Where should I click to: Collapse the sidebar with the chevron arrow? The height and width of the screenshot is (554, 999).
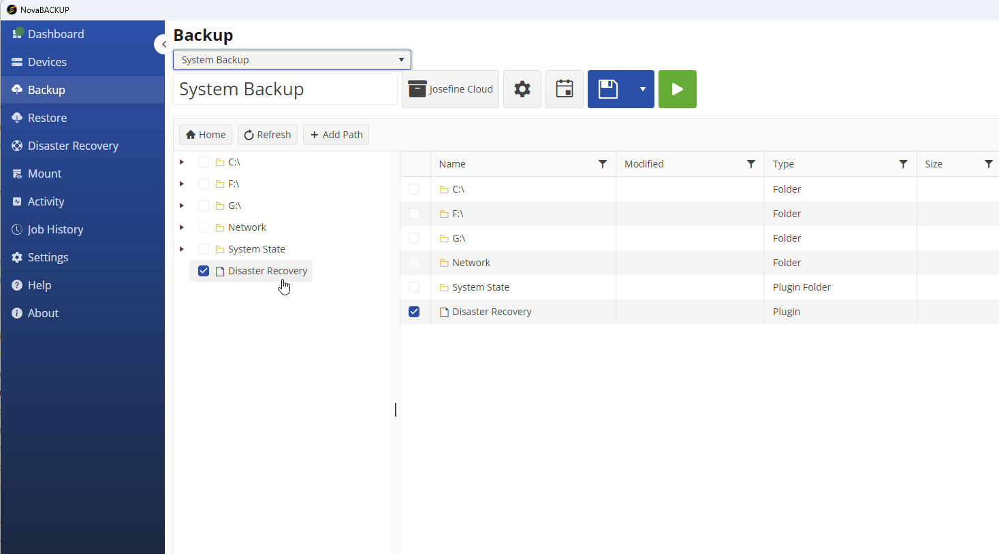pos(163,44)
